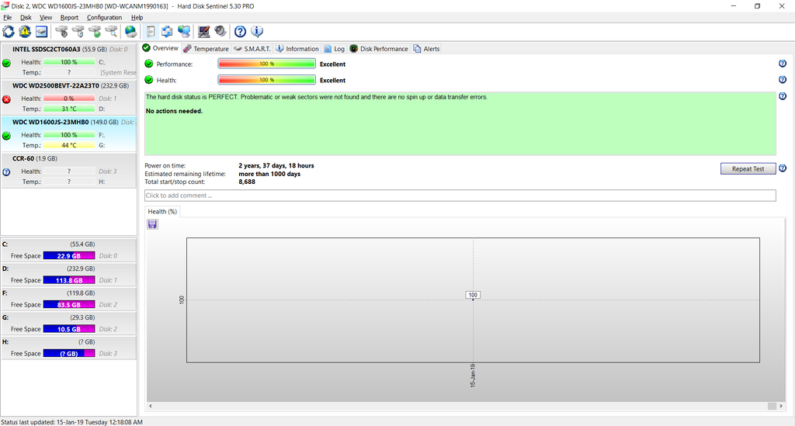
Task: Click the globe and disk toolbar icon
Action: click(130, 31)
